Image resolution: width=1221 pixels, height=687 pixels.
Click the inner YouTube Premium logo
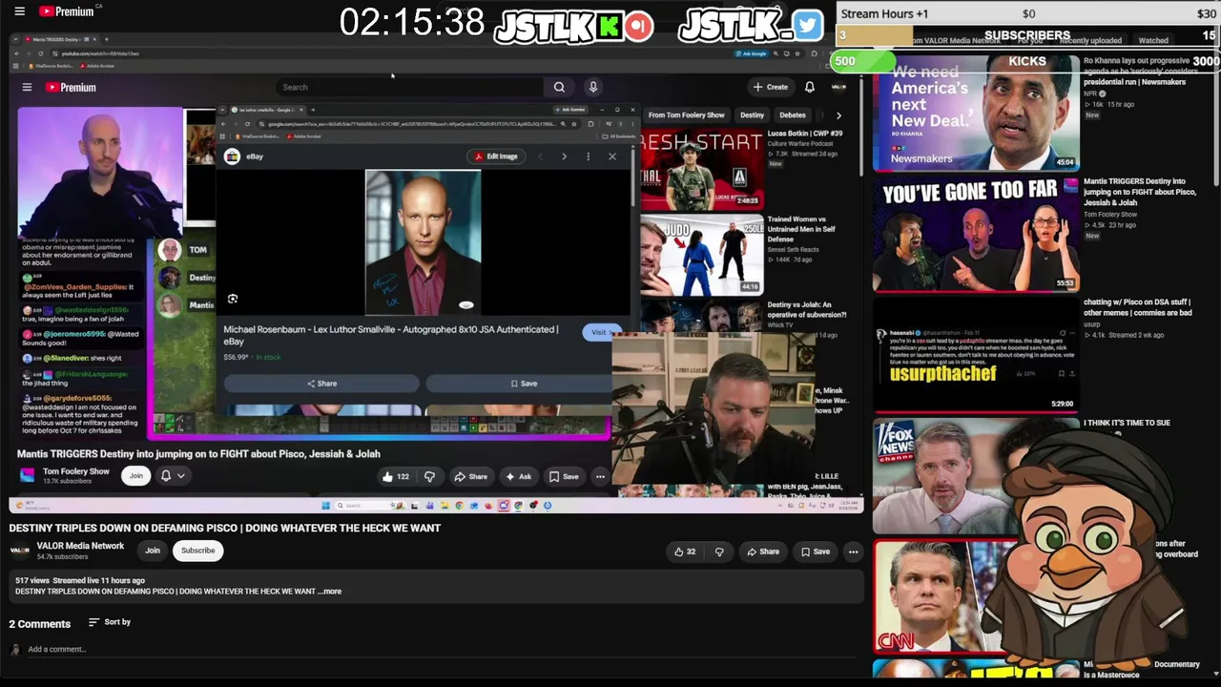(x=71, y=87)
